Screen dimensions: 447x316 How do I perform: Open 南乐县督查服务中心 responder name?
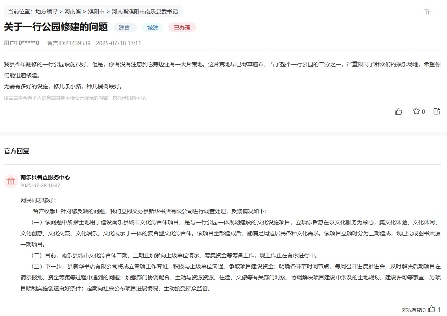tap(45, 177)
